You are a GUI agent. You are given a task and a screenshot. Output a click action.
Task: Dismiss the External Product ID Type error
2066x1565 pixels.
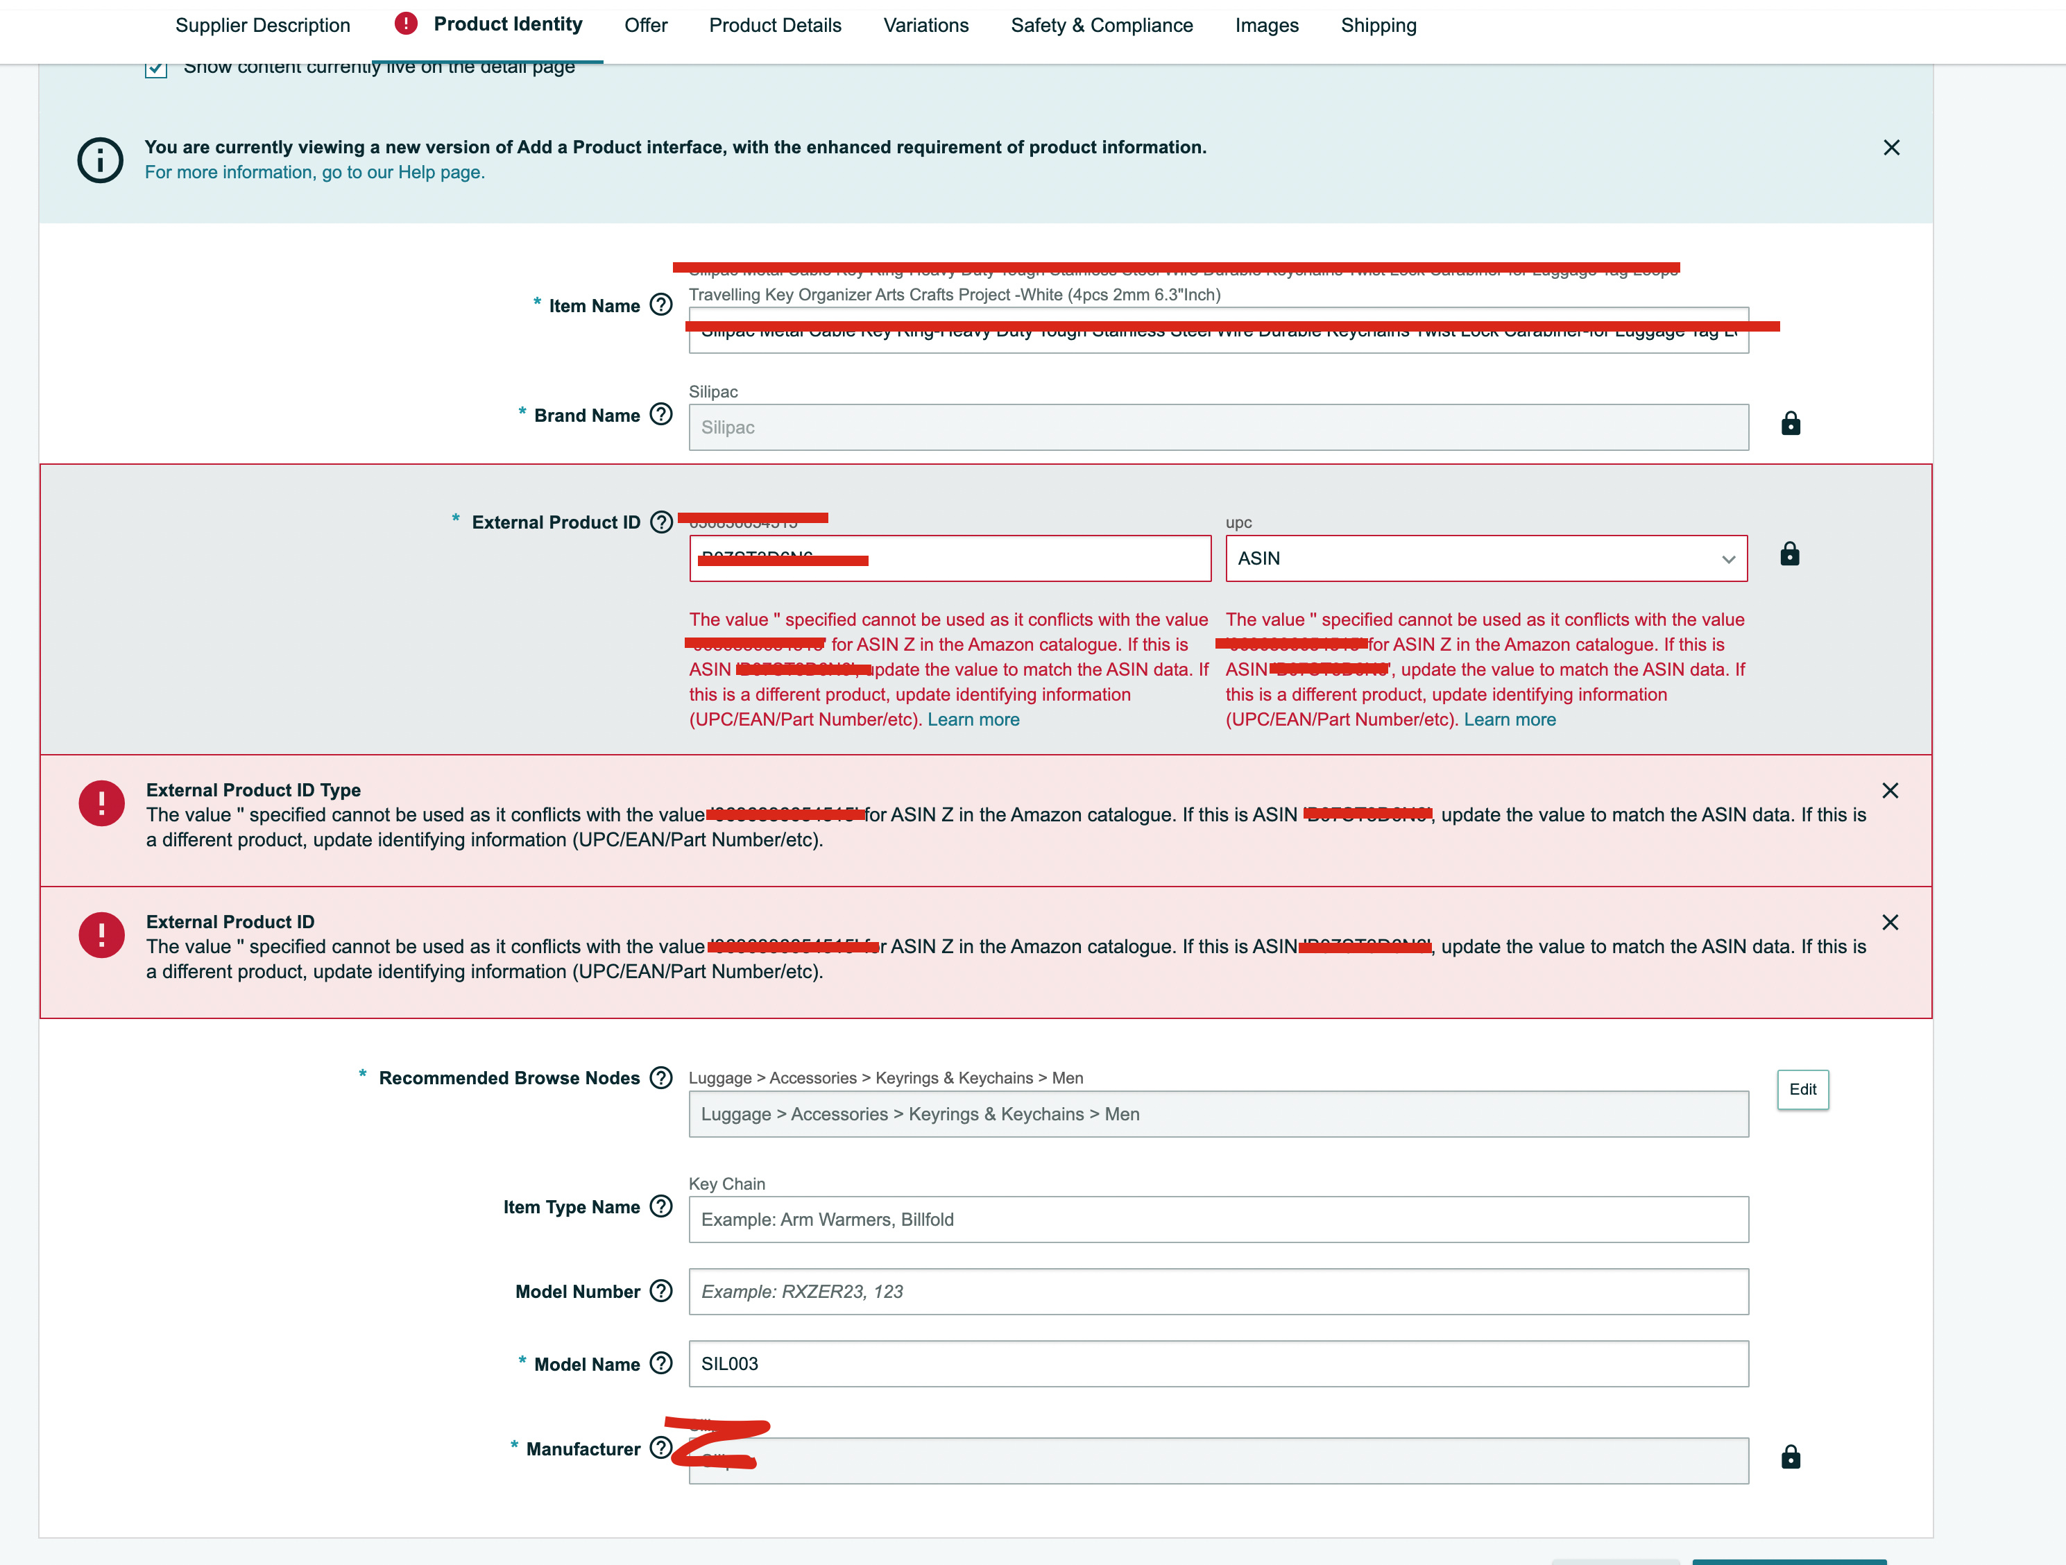(1890, 791)
